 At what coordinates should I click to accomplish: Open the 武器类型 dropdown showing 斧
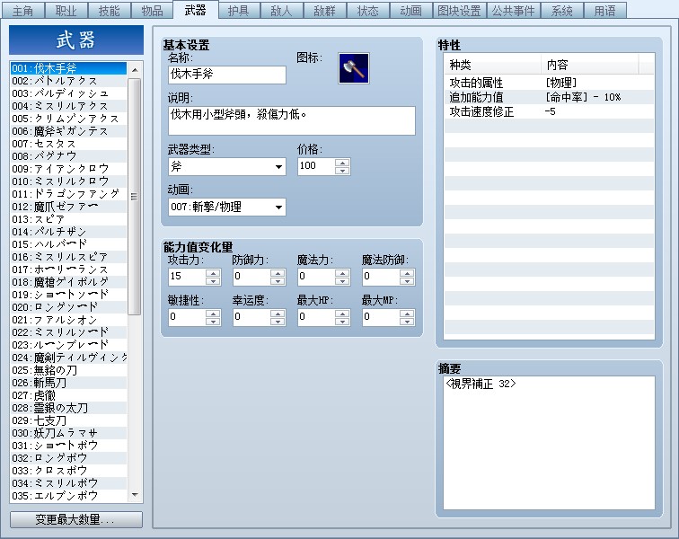click(227, 167)
